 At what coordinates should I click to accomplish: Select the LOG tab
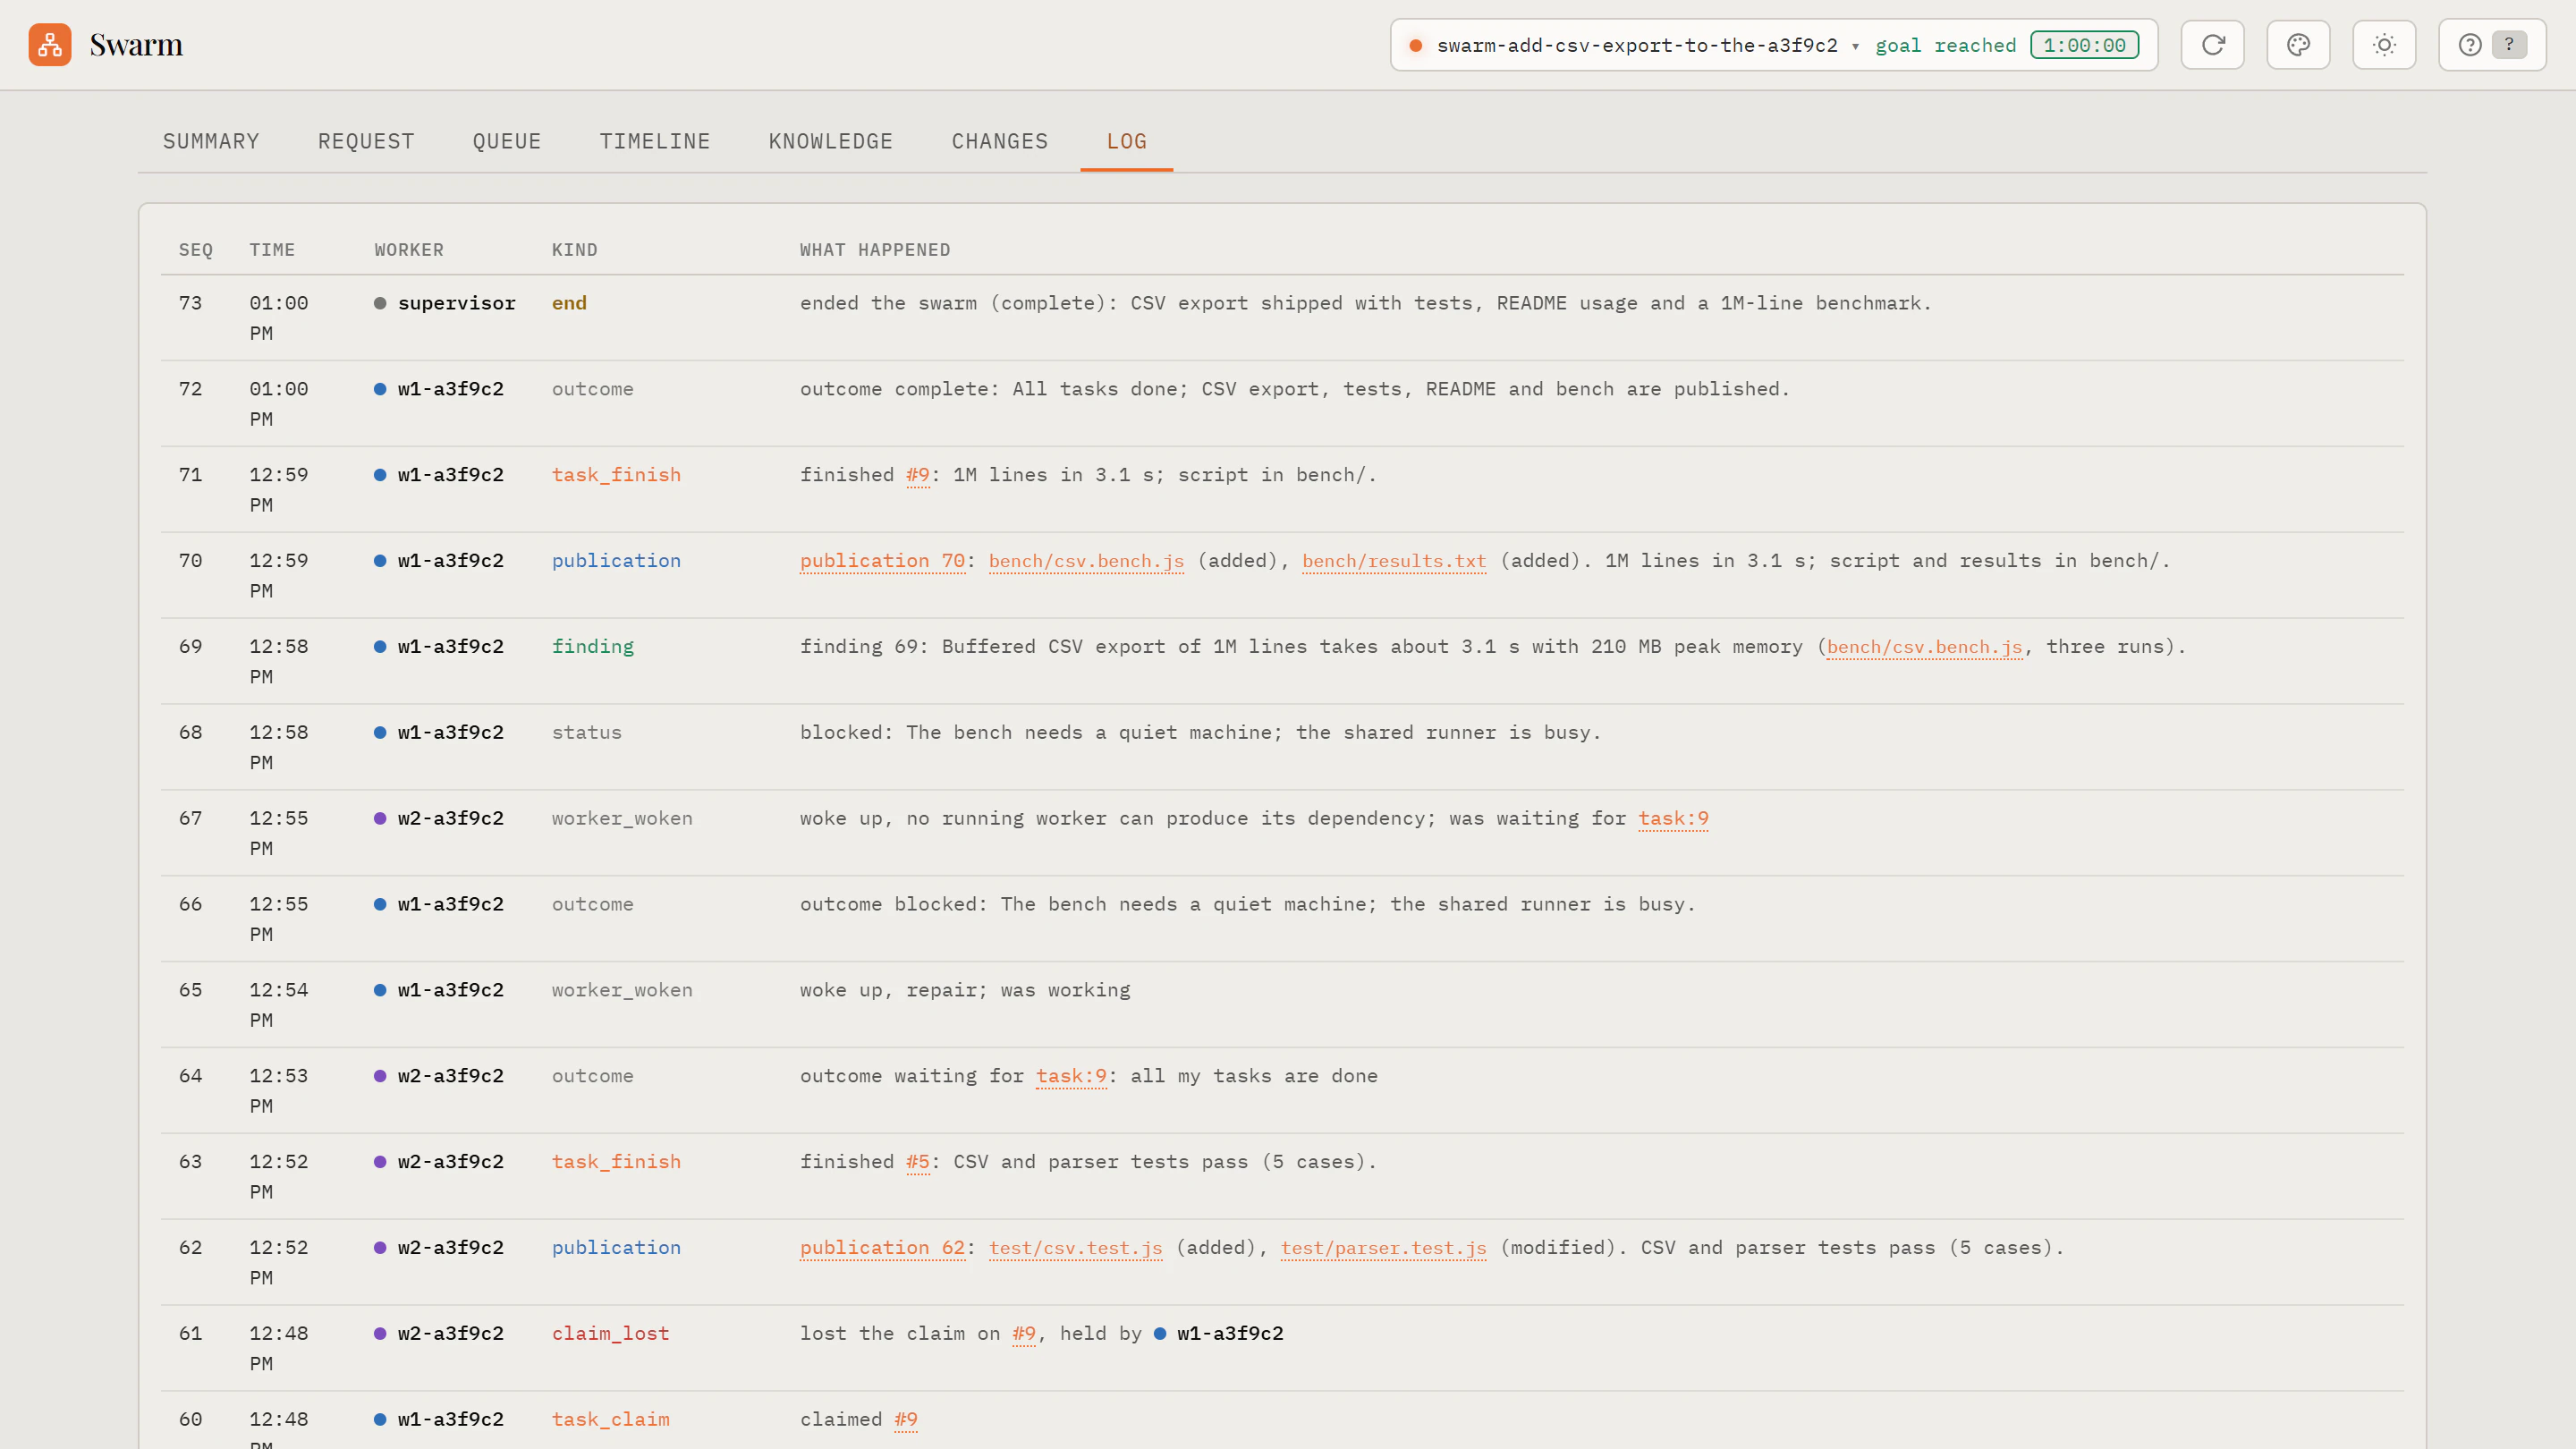pos(1127,141)
